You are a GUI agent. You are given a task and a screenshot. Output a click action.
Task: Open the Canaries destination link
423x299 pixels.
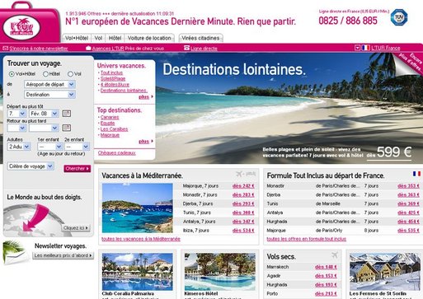[110, 117]
